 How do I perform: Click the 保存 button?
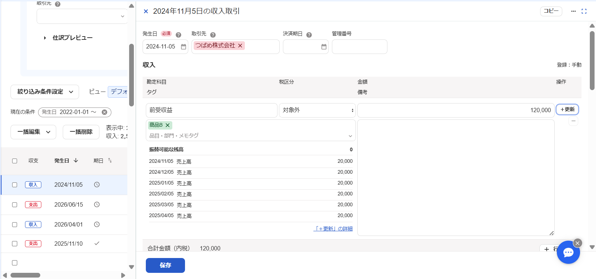click(x=165, y=265)
